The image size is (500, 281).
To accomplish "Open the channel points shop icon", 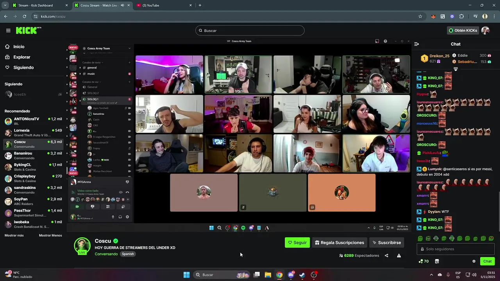I will [437, 261].
